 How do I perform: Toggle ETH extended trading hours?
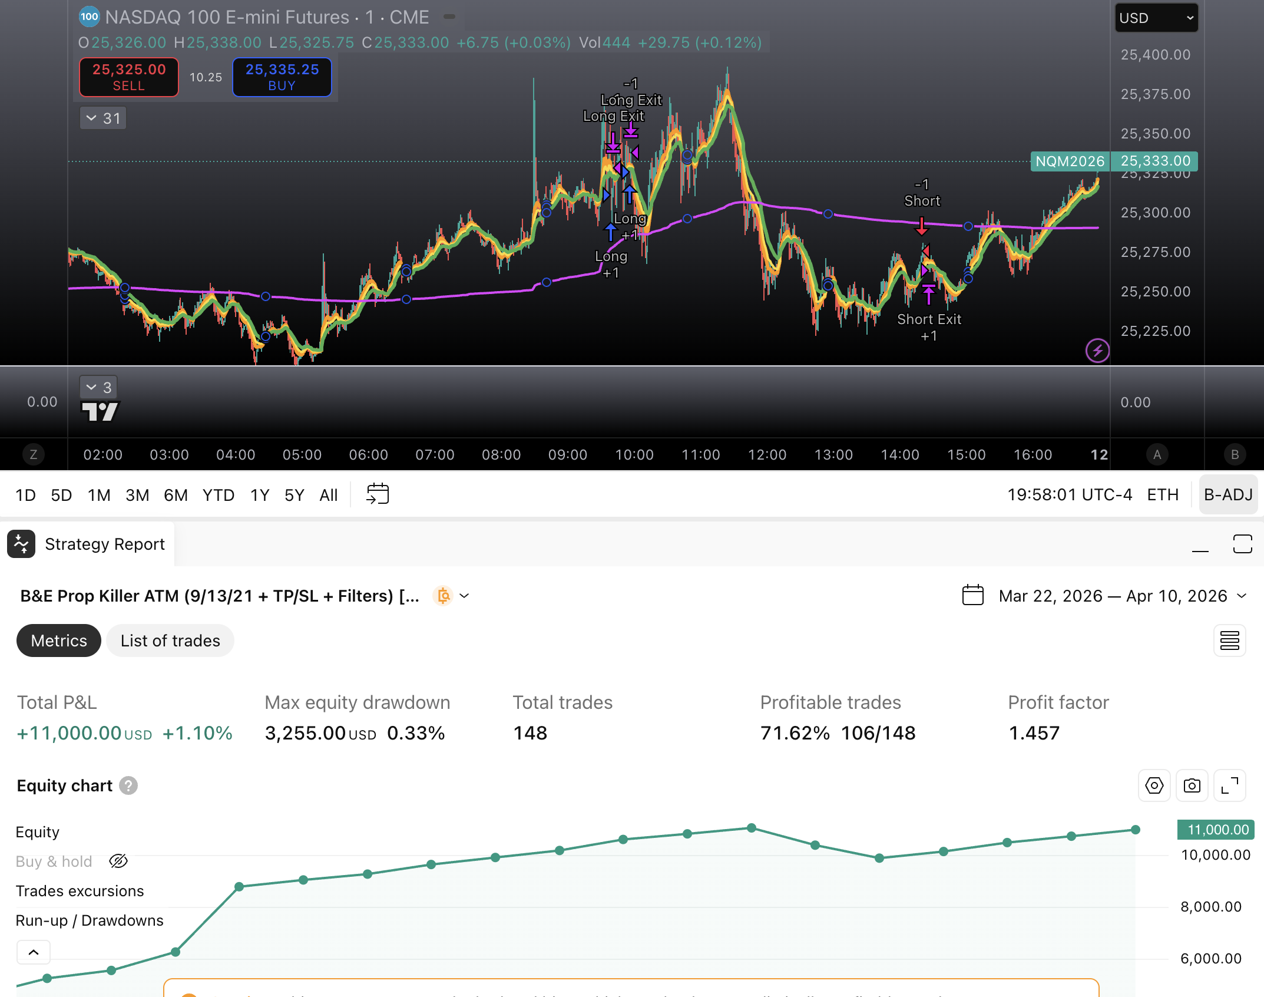click(x=1162, y=494)
